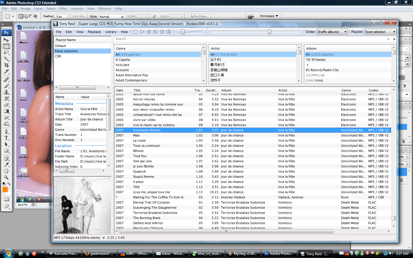Viewport: 413px width, 258px height.
Task: Select the track Stupid femme
Action: click(x=143, y=177)
